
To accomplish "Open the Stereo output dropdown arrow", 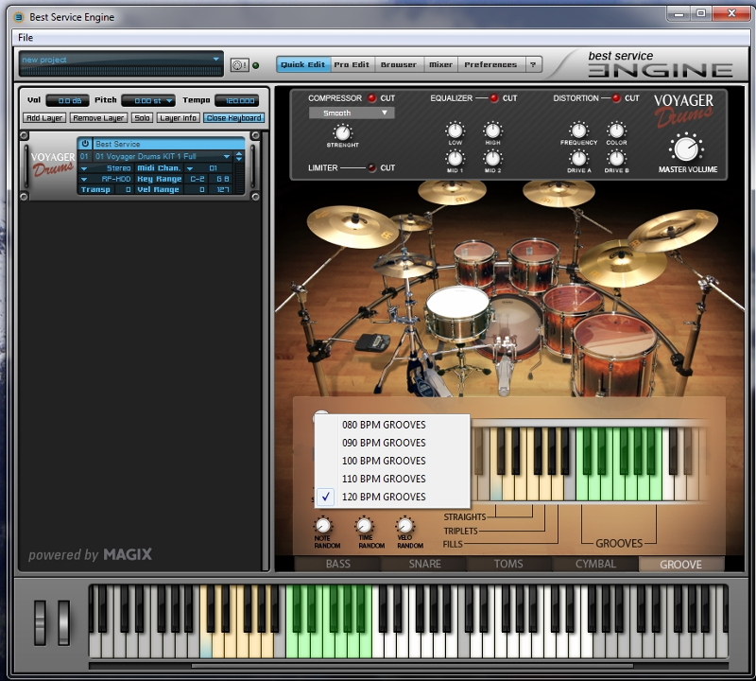I will 84,168.
